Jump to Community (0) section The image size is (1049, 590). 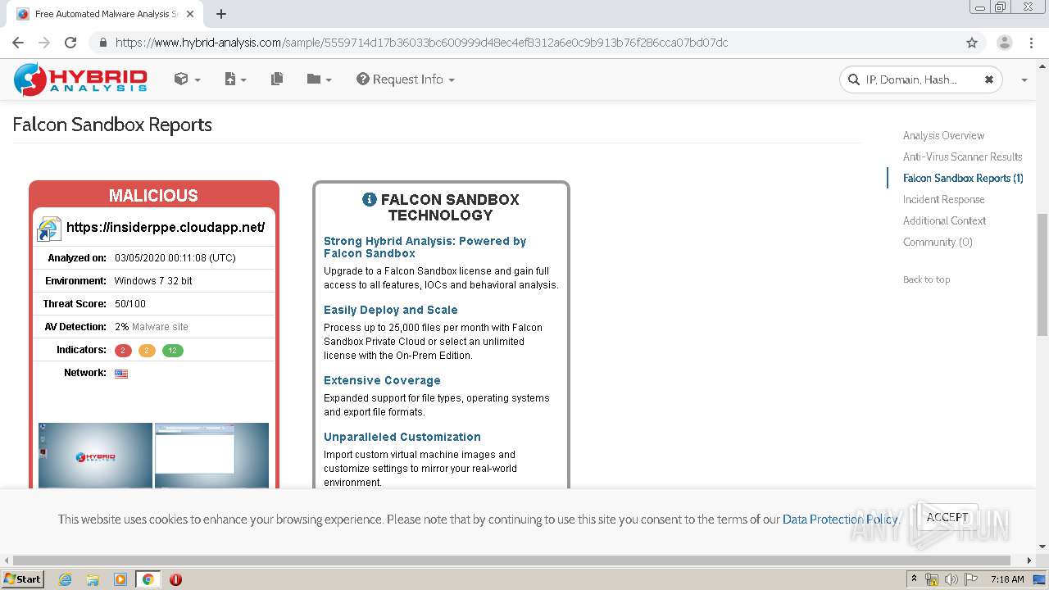938,242
